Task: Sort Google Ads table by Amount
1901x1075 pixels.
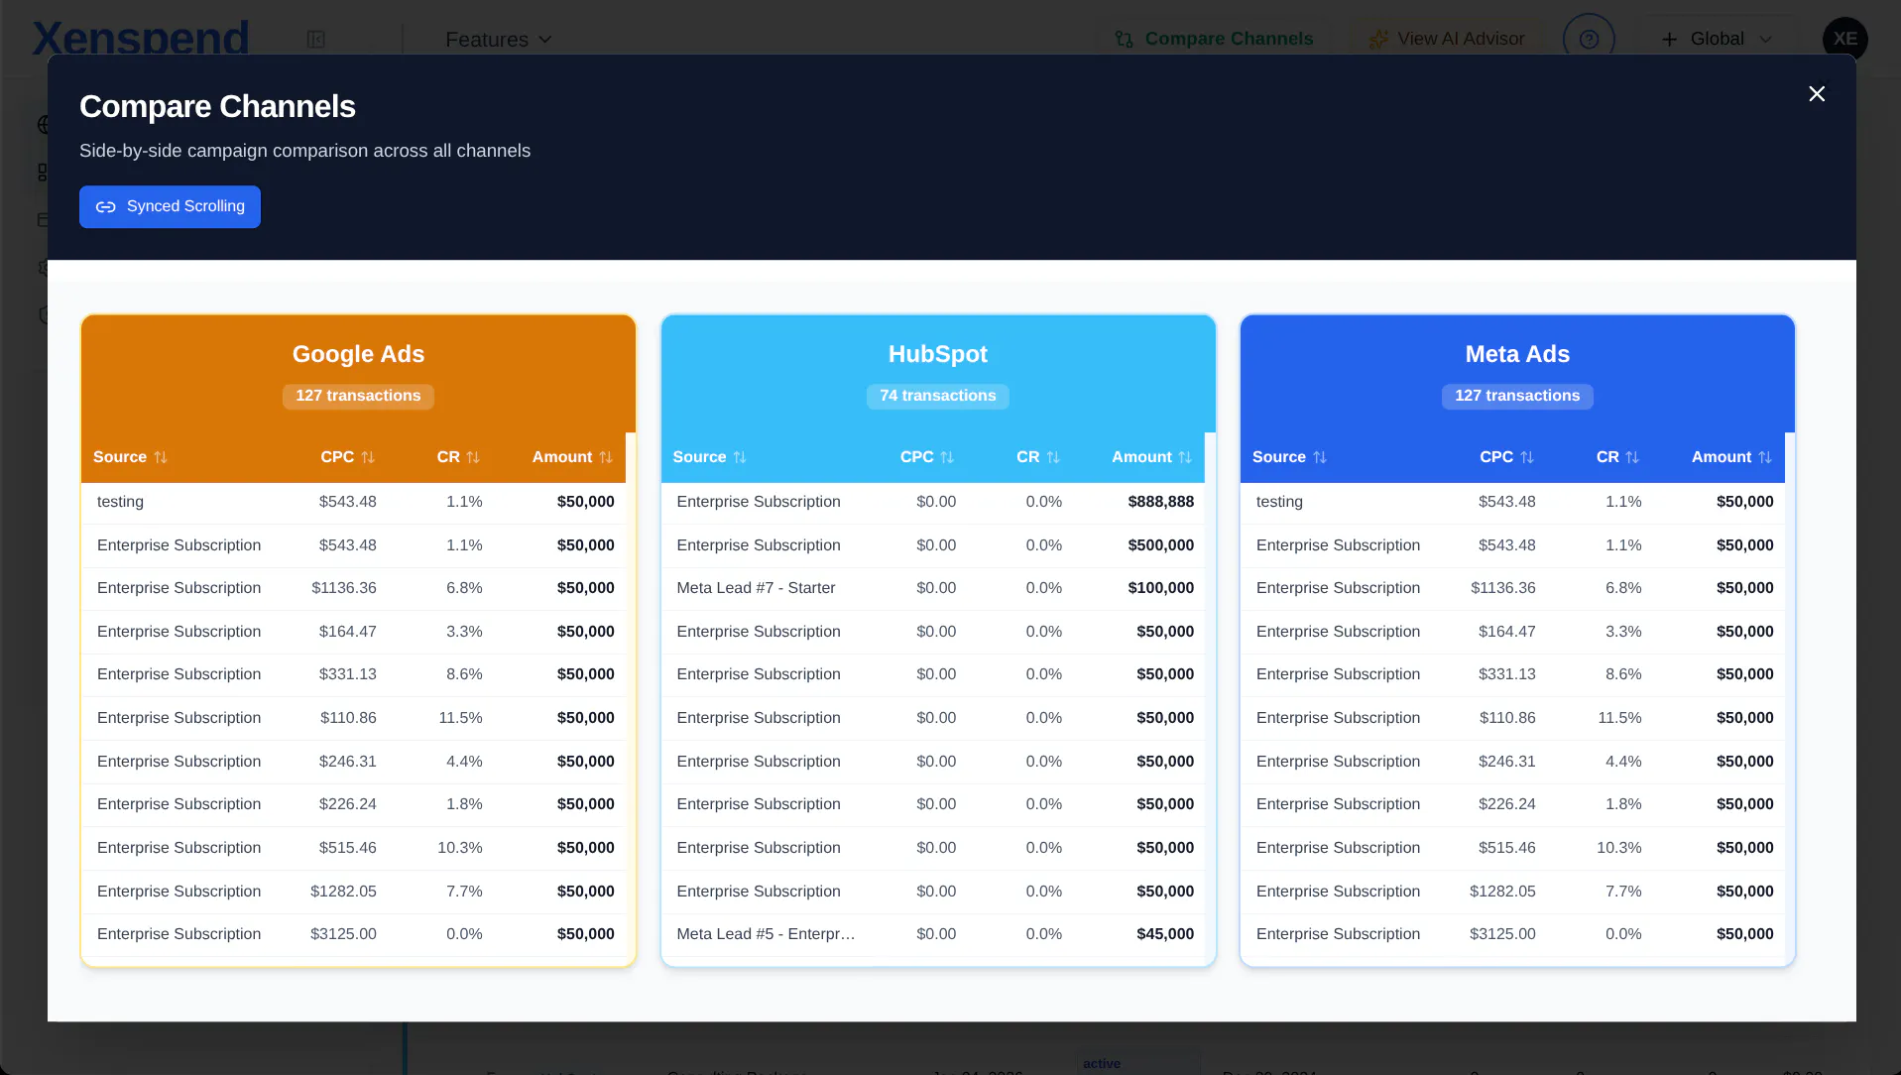Action: click(x=572, y=457)
